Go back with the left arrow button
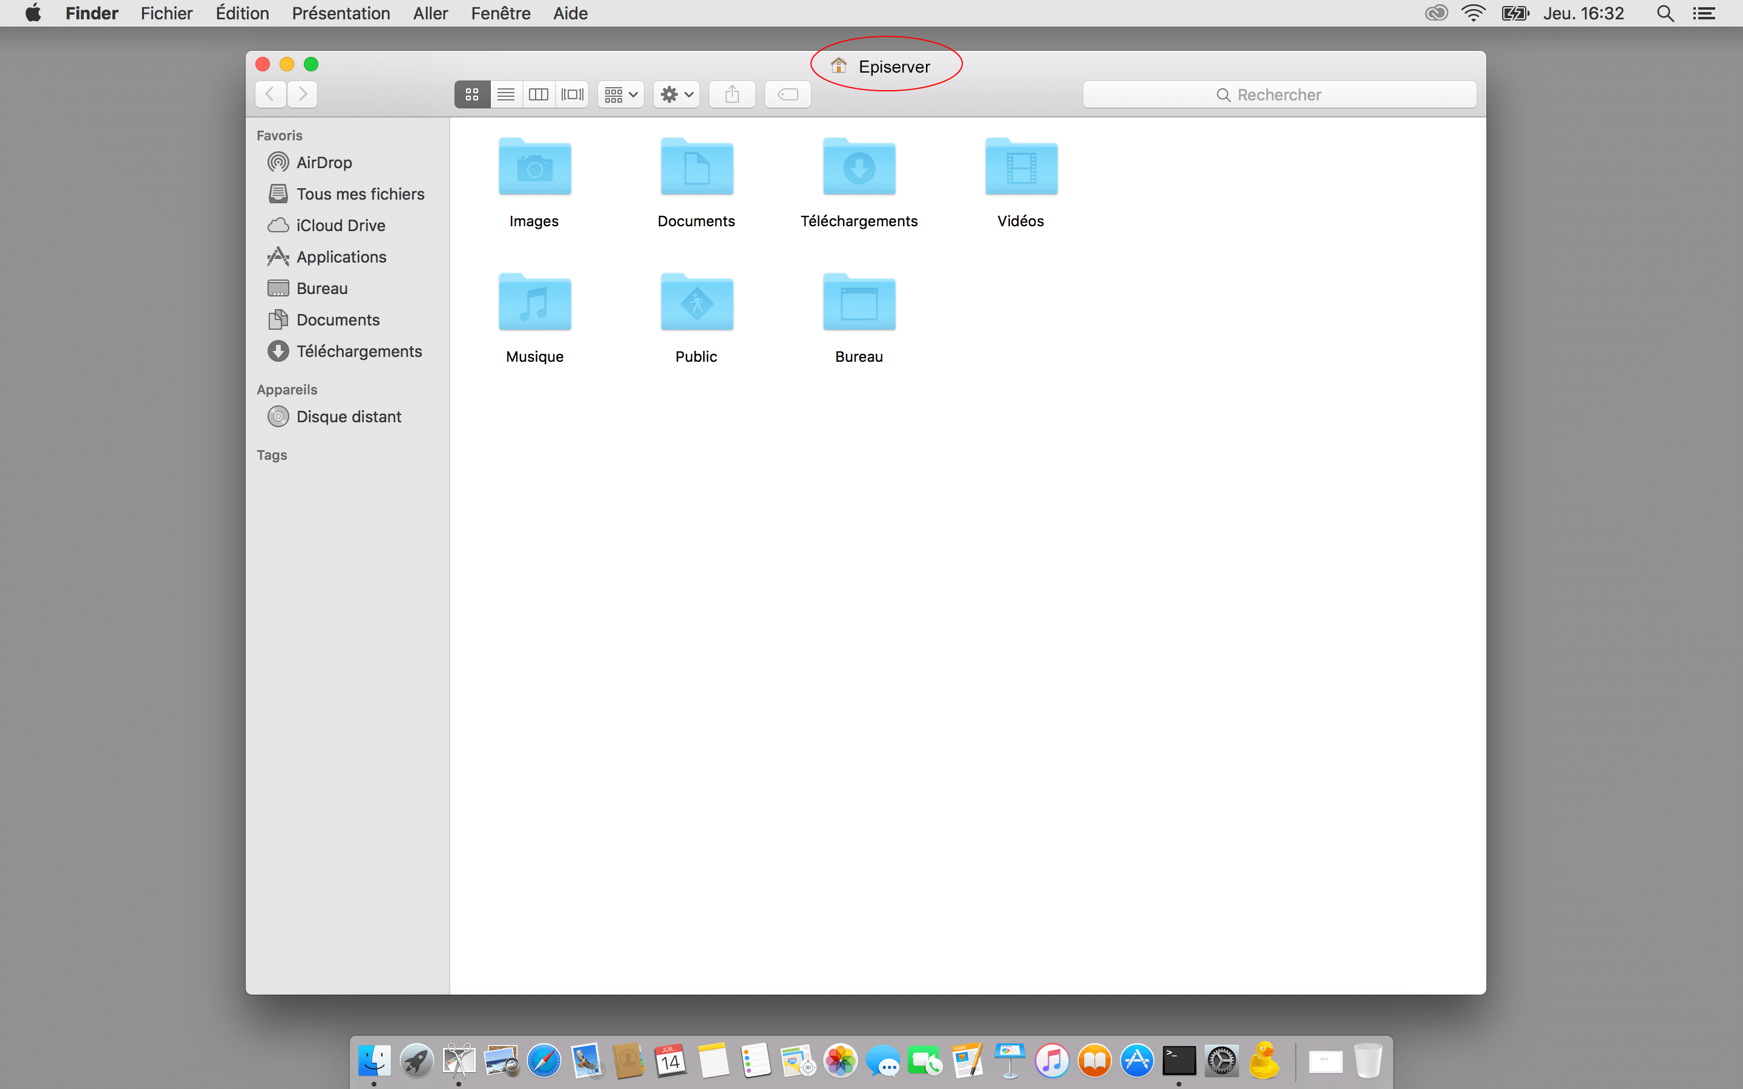Image resolution: width=1743 pixels, height=1089 pixels. coord(271,94)
